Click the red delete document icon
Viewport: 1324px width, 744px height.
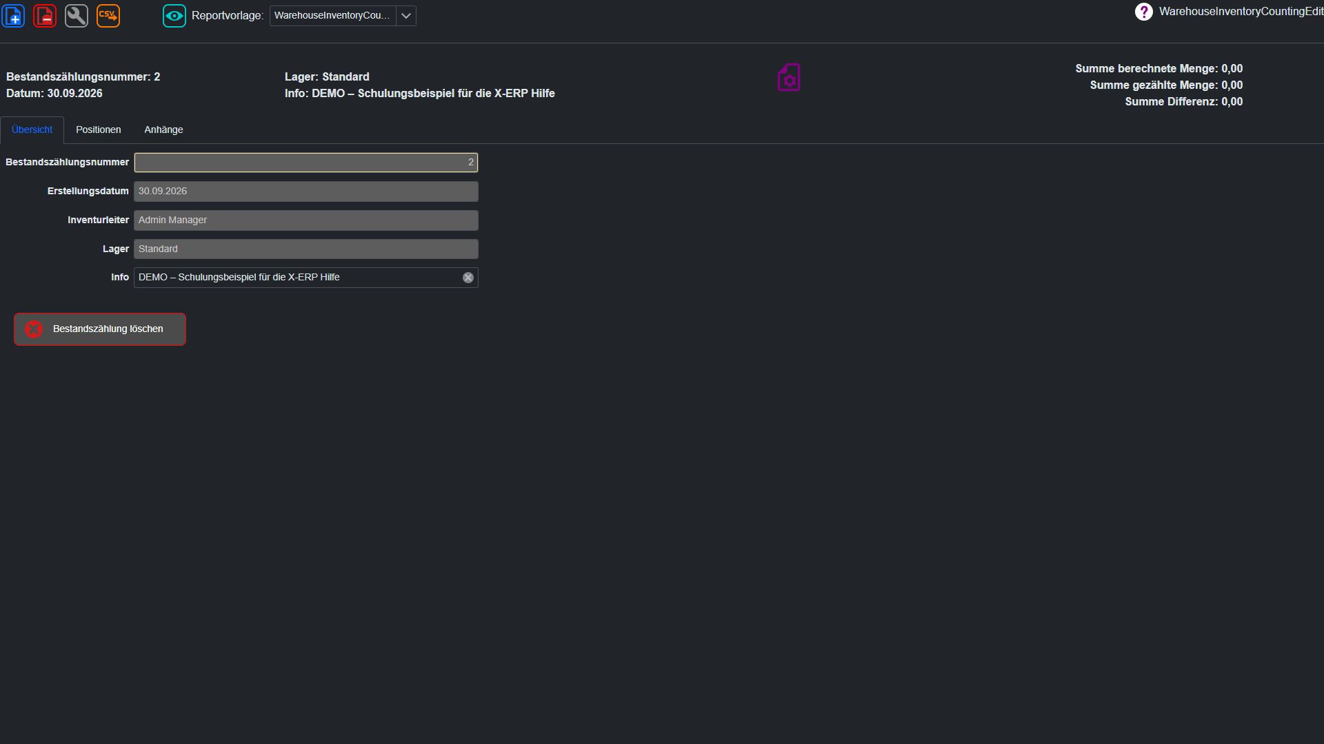pyautogui.click(x=45, y=15)
